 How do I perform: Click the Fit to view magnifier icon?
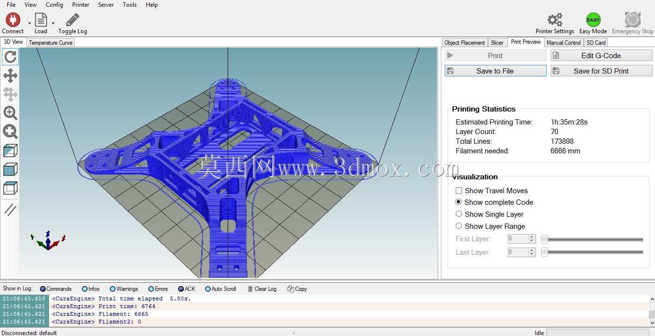tap(10, 132)
